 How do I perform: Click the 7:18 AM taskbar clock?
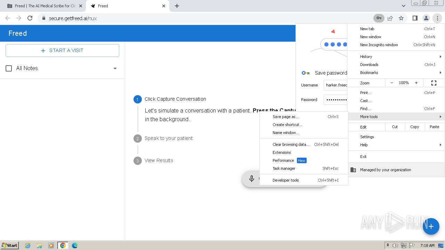pos(427,245)
